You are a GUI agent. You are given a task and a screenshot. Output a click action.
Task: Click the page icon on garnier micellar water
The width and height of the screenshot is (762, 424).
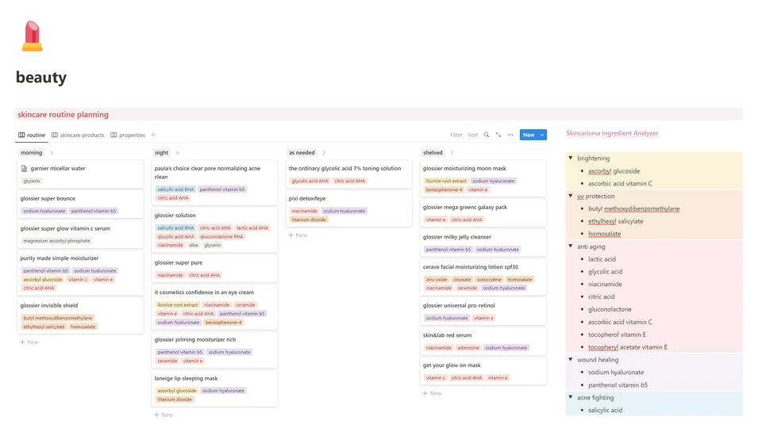click(x=24, y=168)
